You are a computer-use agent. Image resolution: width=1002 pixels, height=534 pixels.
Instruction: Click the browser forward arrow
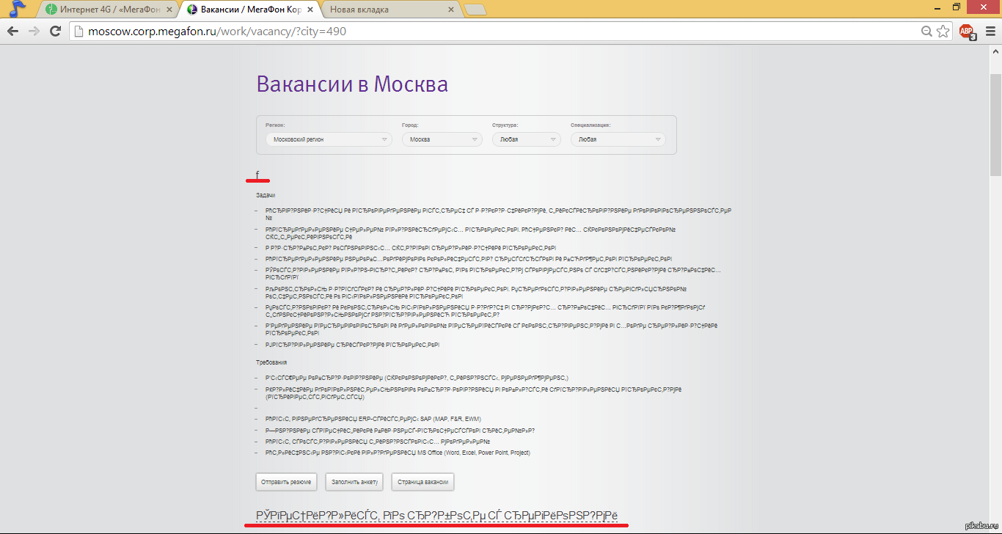click(33, 32)
